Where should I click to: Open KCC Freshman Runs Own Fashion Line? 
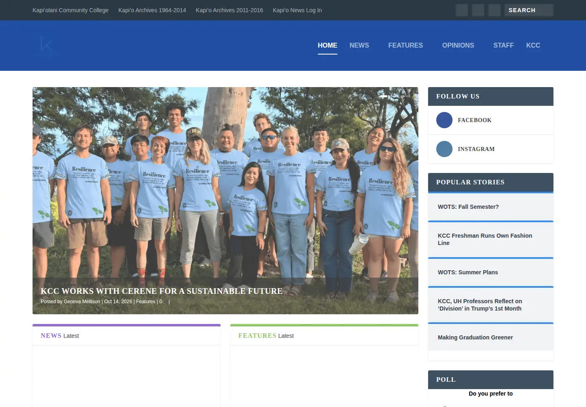485,239
